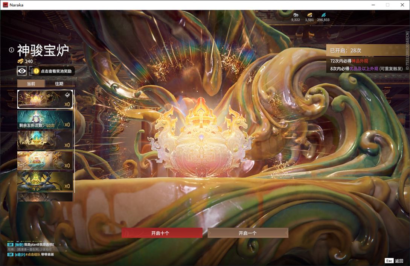Click the checkmark badge on first thumbnail
This screenshot has height=266, width=410.
[x=67, y=95]
